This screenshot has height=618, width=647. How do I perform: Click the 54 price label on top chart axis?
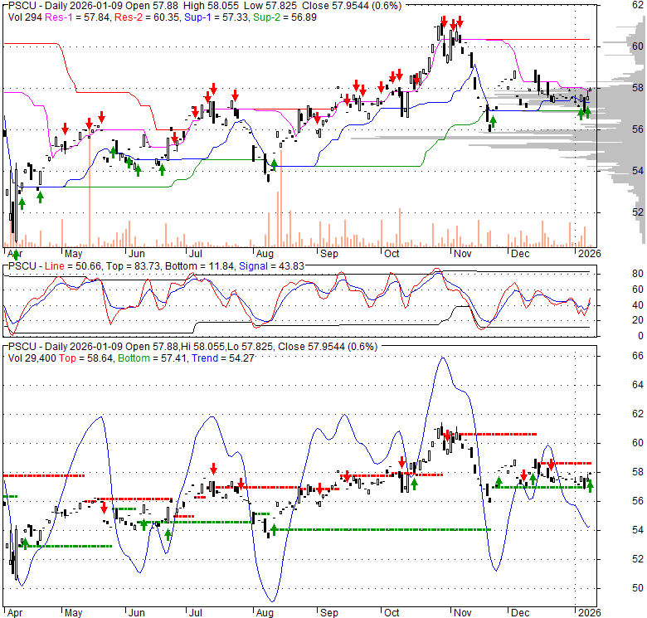point(638,170)
